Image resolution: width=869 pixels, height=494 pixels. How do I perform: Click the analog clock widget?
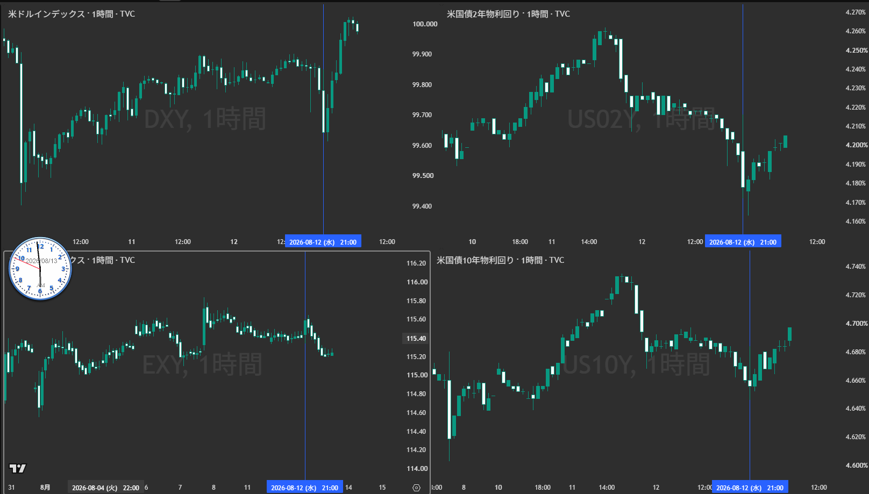pos(40,268)
